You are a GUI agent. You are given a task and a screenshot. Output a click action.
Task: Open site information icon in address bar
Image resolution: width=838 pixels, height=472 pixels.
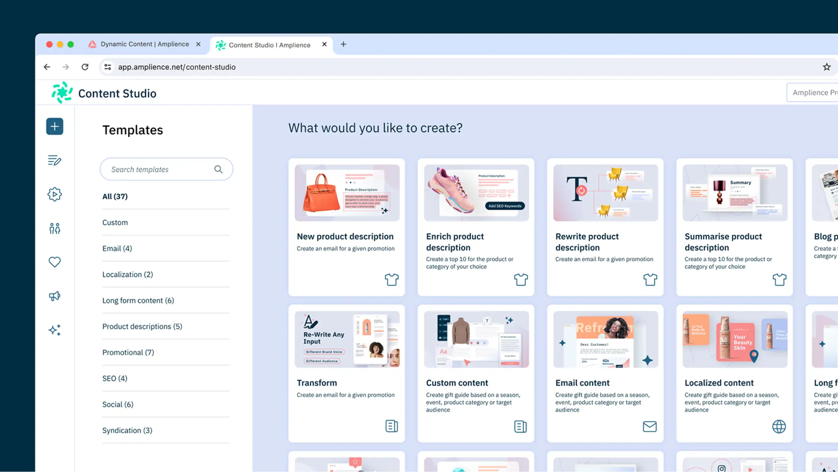coord(108,67)
